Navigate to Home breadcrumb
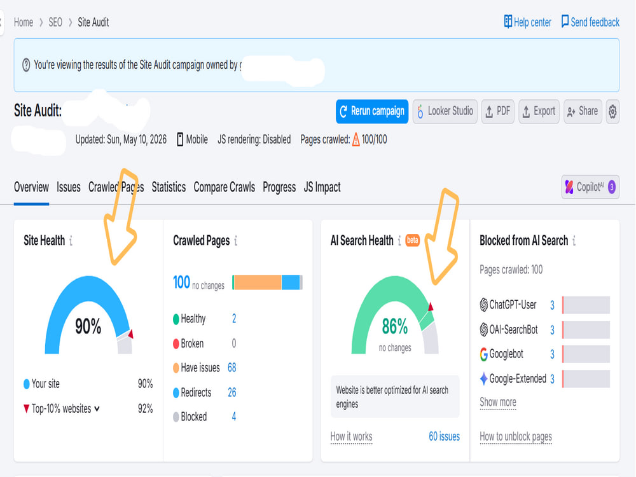Viewport: 636px width, 477px height. click(x=24, y=22)
